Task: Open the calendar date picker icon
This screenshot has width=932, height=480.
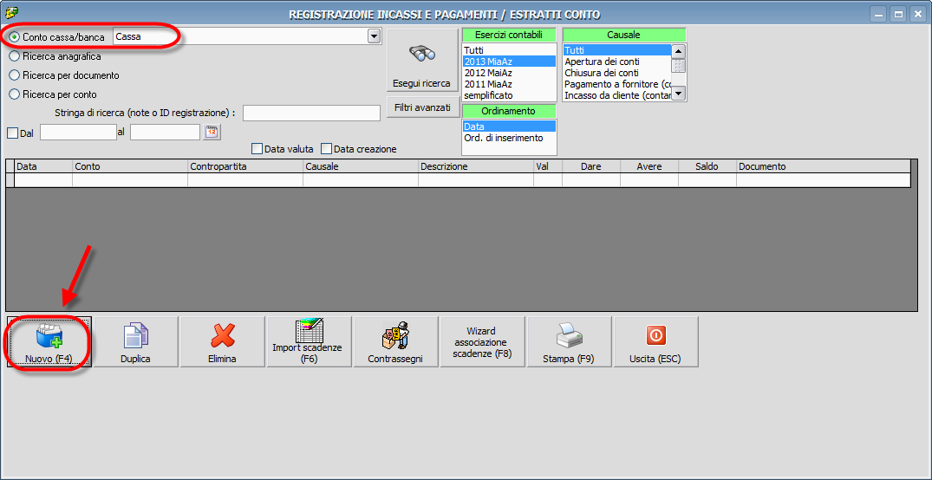Action: (x=212, y=133)
